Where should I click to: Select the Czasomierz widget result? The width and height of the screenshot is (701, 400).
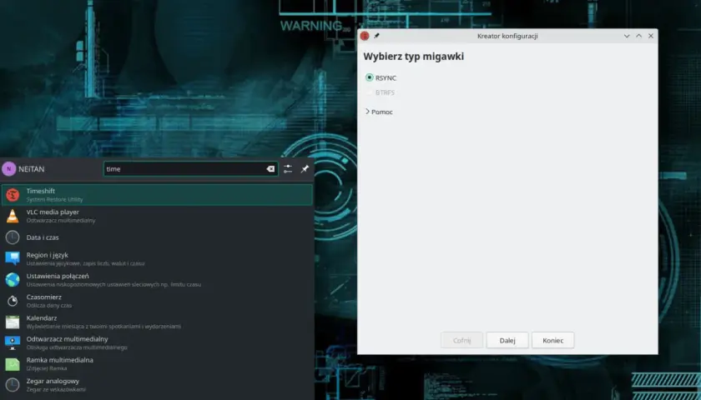pyautogui.click(x=157, y=301)
